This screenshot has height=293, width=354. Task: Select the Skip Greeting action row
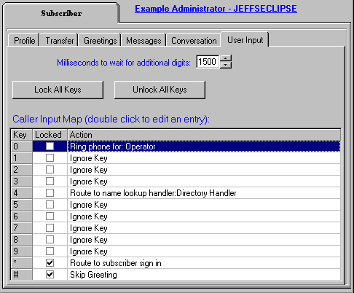[x=176, y=275]
